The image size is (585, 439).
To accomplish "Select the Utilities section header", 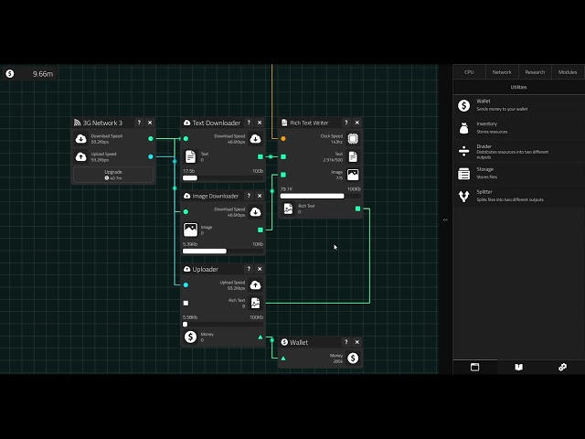I will click(518, 87).
